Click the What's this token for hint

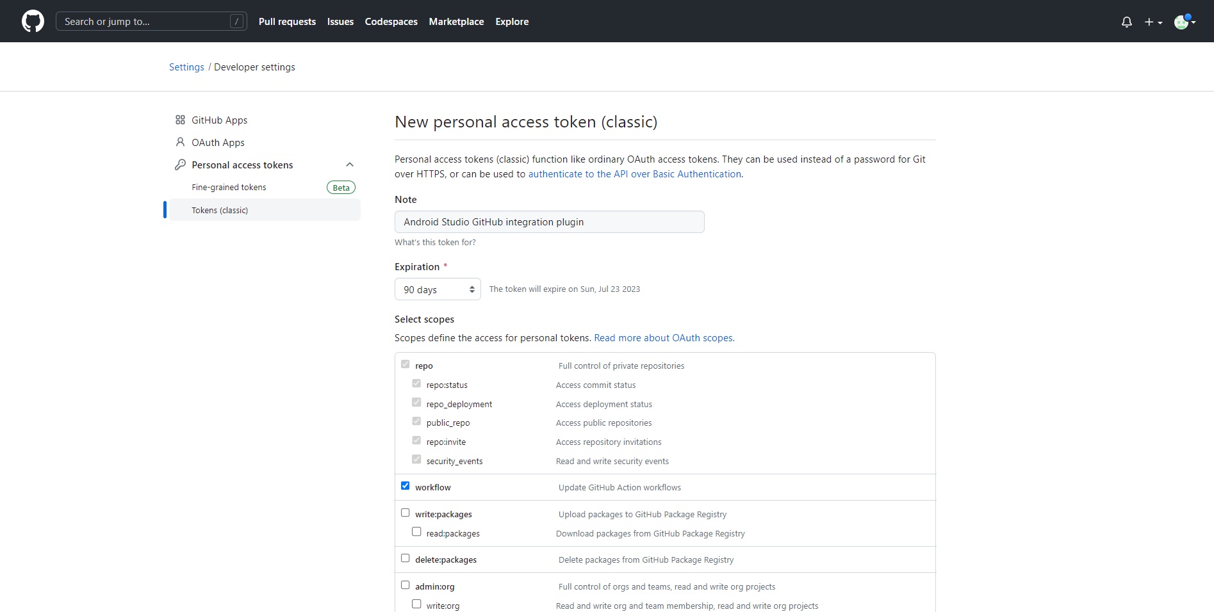[x=435, y=243]
